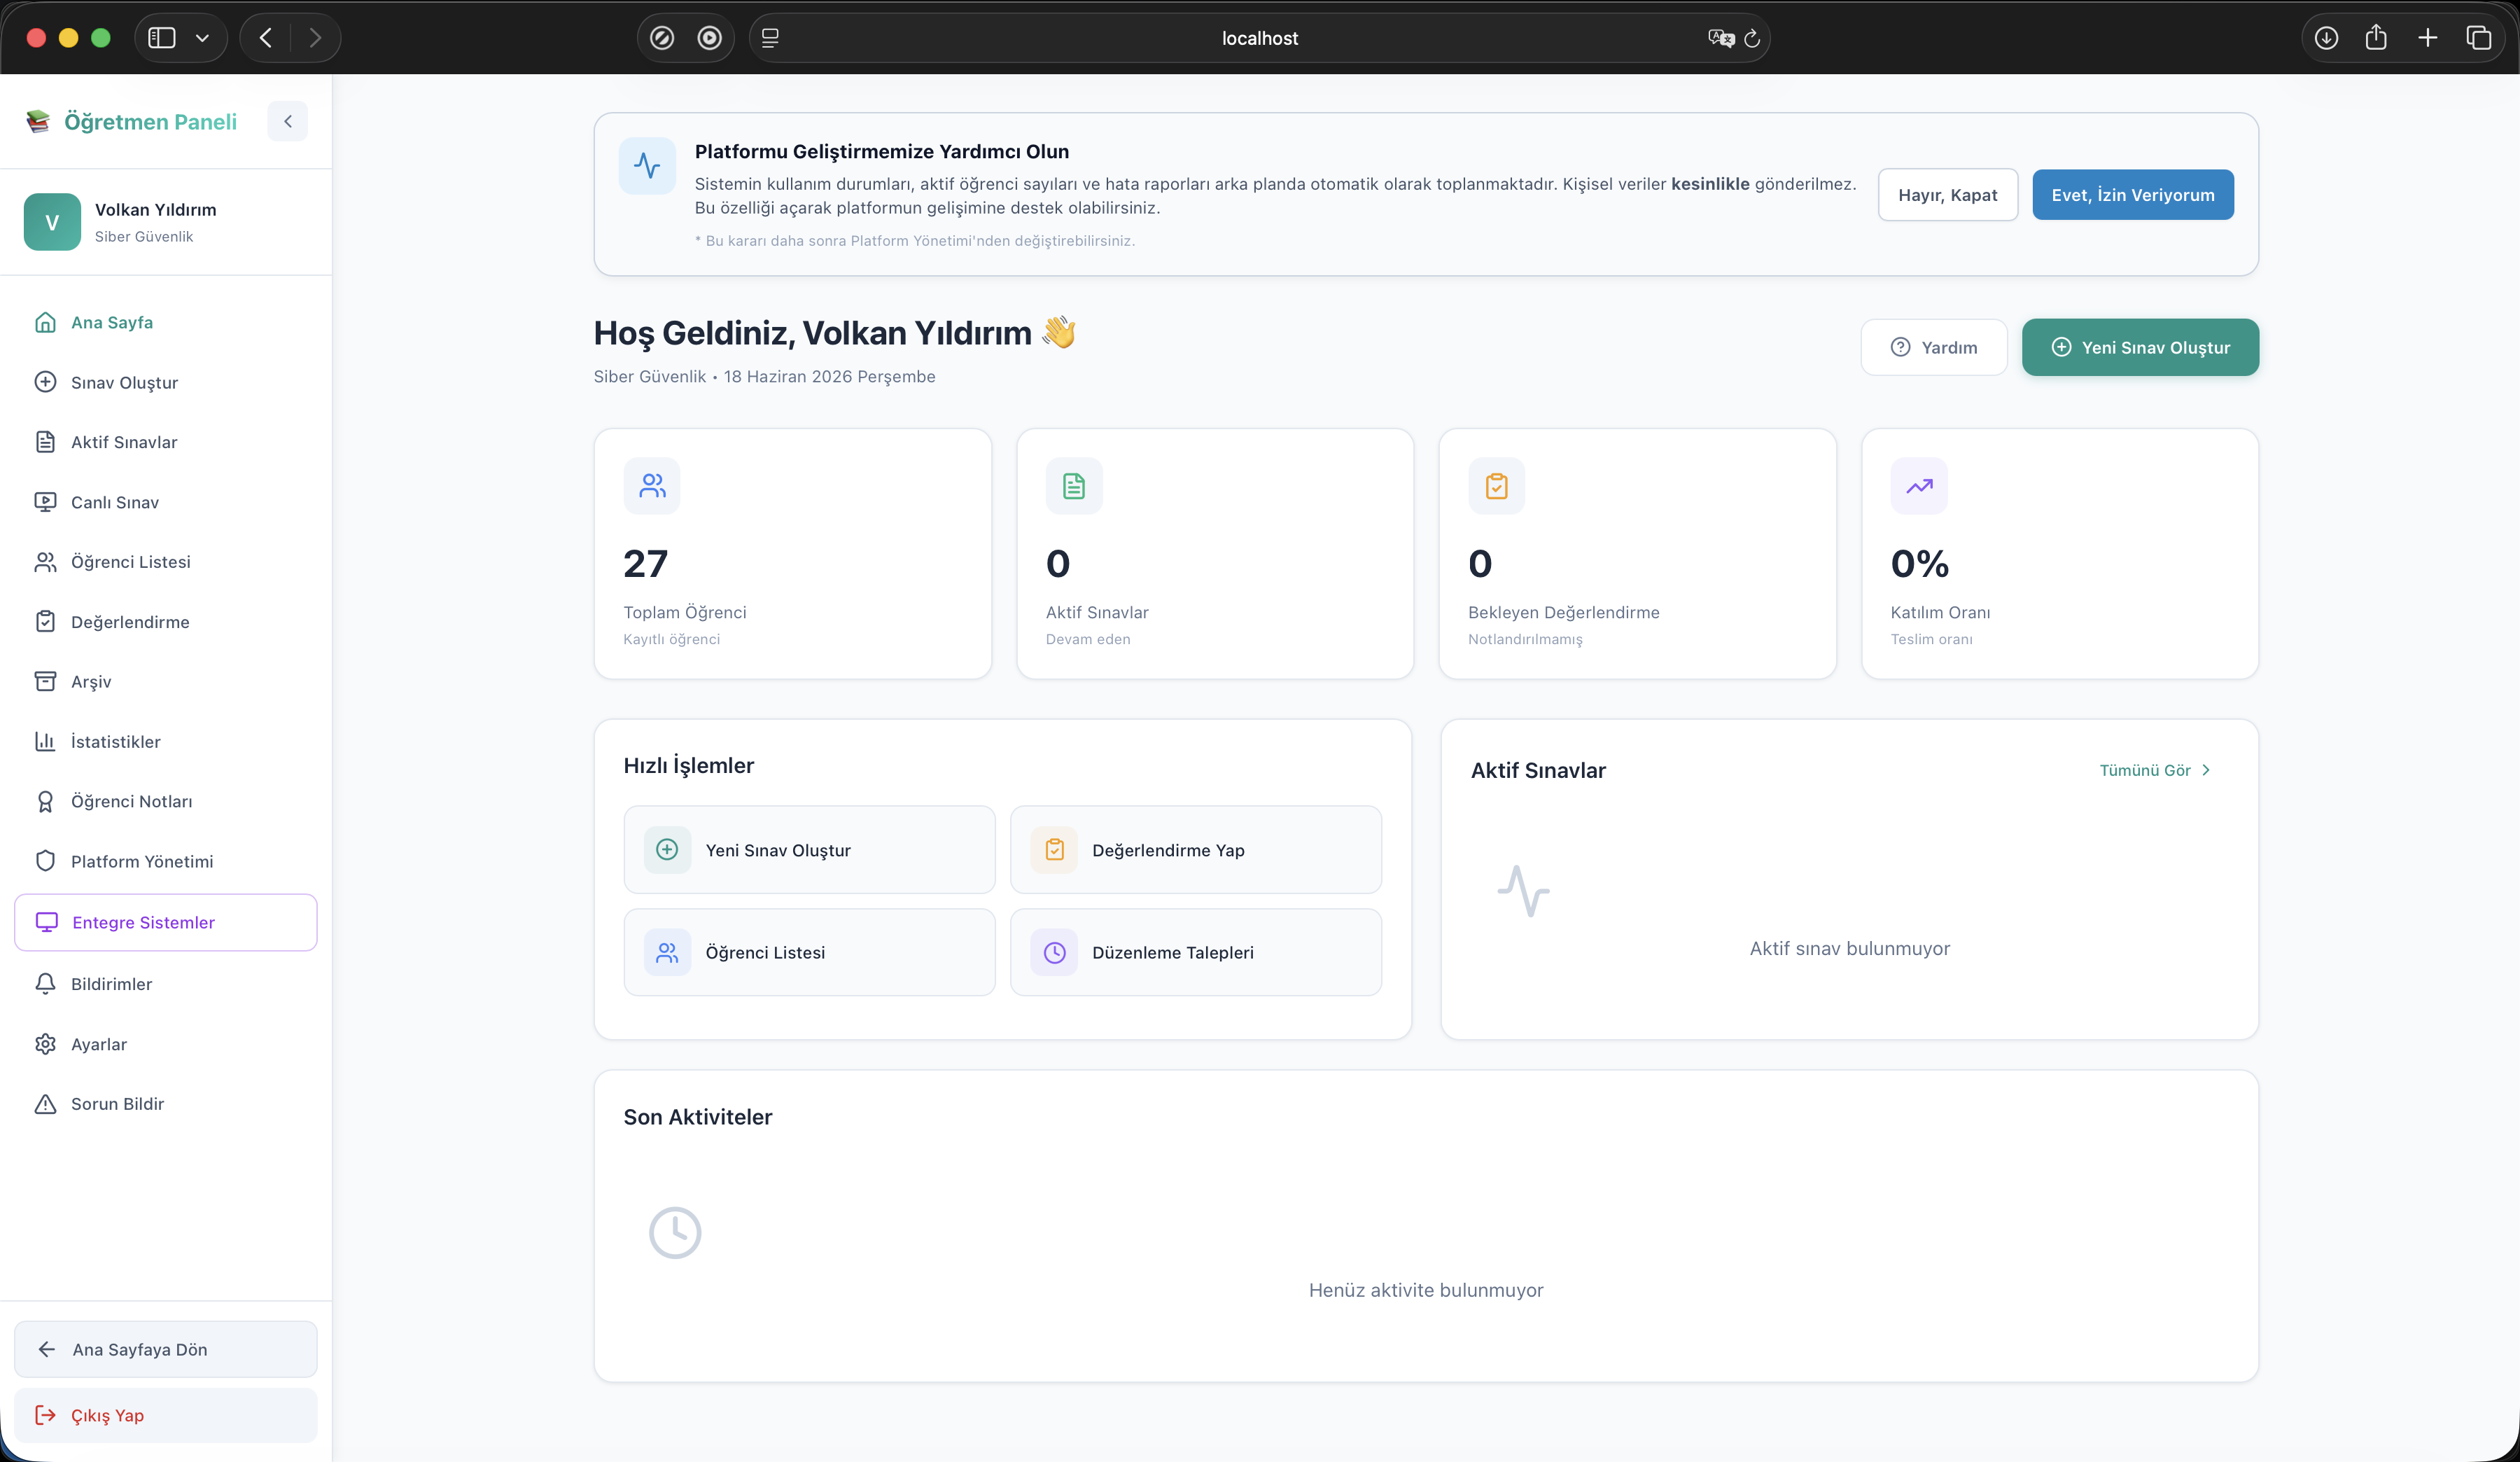The height and width of the screenshot is (1462, 2520).
Task: Open the Yardım help button
Action: [x=1933, y=347]
